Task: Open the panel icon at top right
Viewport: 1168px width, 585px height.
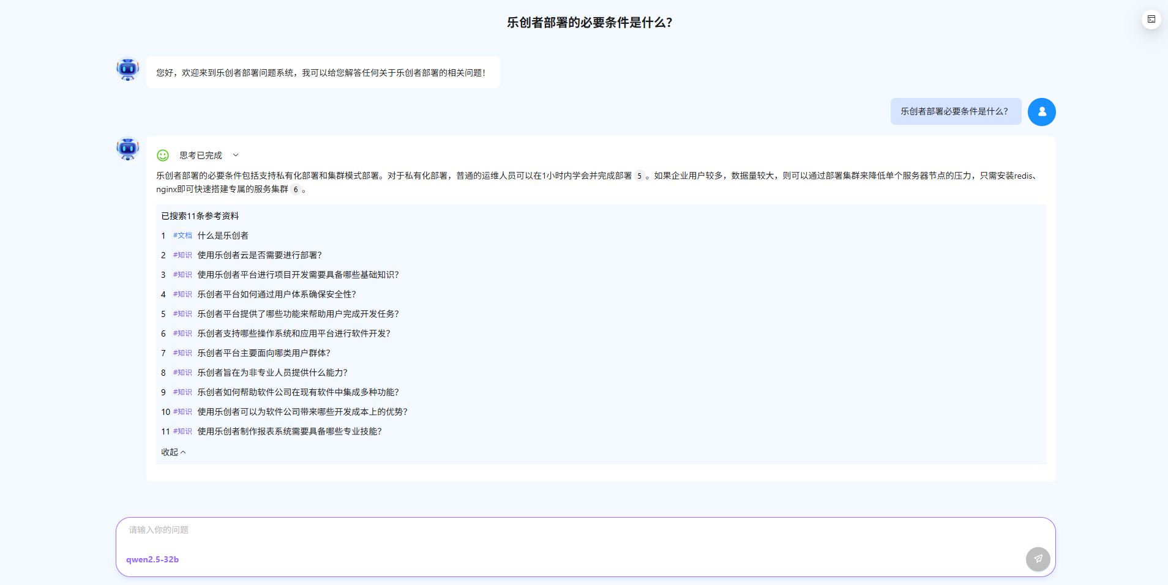Action: click(x=1151, y=20)
